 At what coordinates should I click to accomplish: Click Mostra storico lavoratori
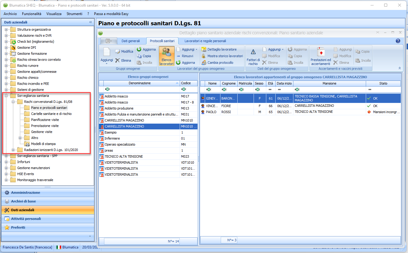(x=225, y=56)
